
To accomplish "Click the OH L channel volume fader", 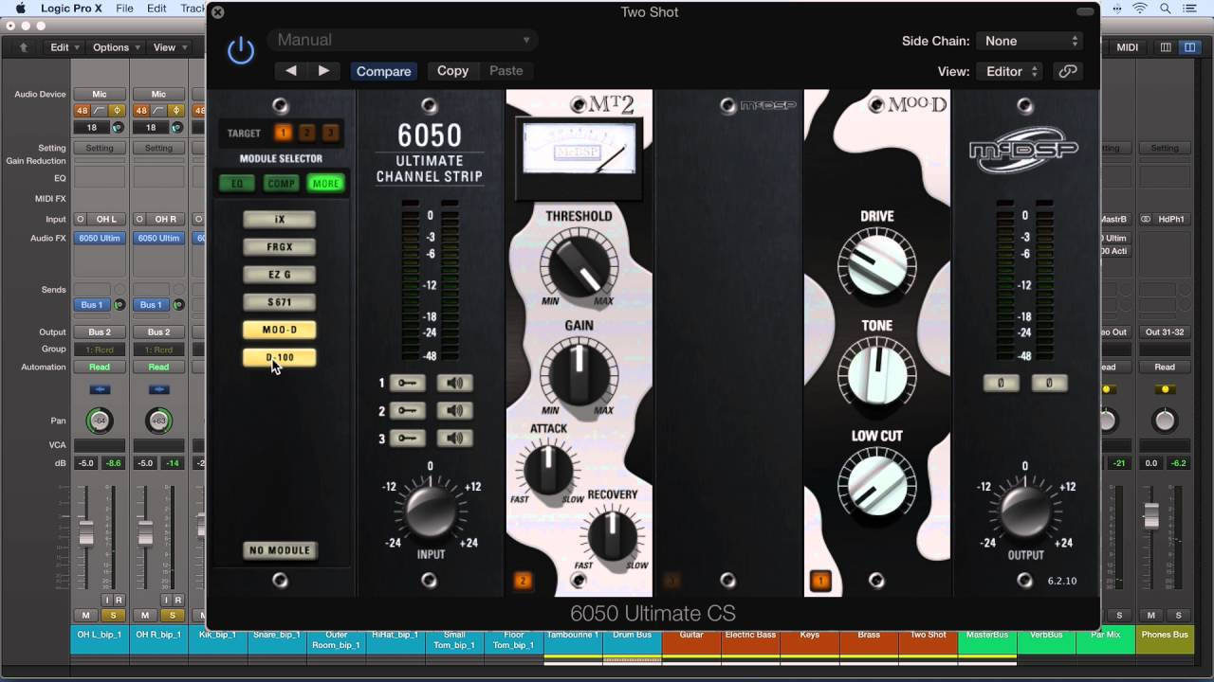I will click(86, 533).
